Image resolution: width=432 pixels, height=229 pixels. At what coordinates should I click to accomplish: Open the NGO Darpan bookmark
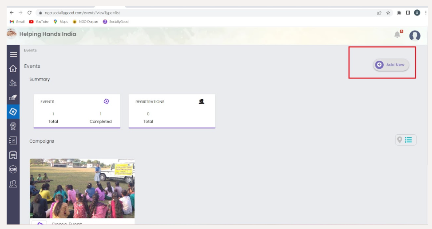pyautogui.click(x=85, y=22)
